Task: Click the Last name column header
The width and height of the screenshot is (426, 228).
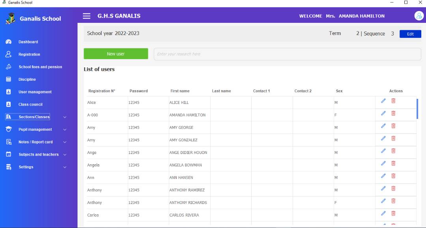Action: click(221, 91)
